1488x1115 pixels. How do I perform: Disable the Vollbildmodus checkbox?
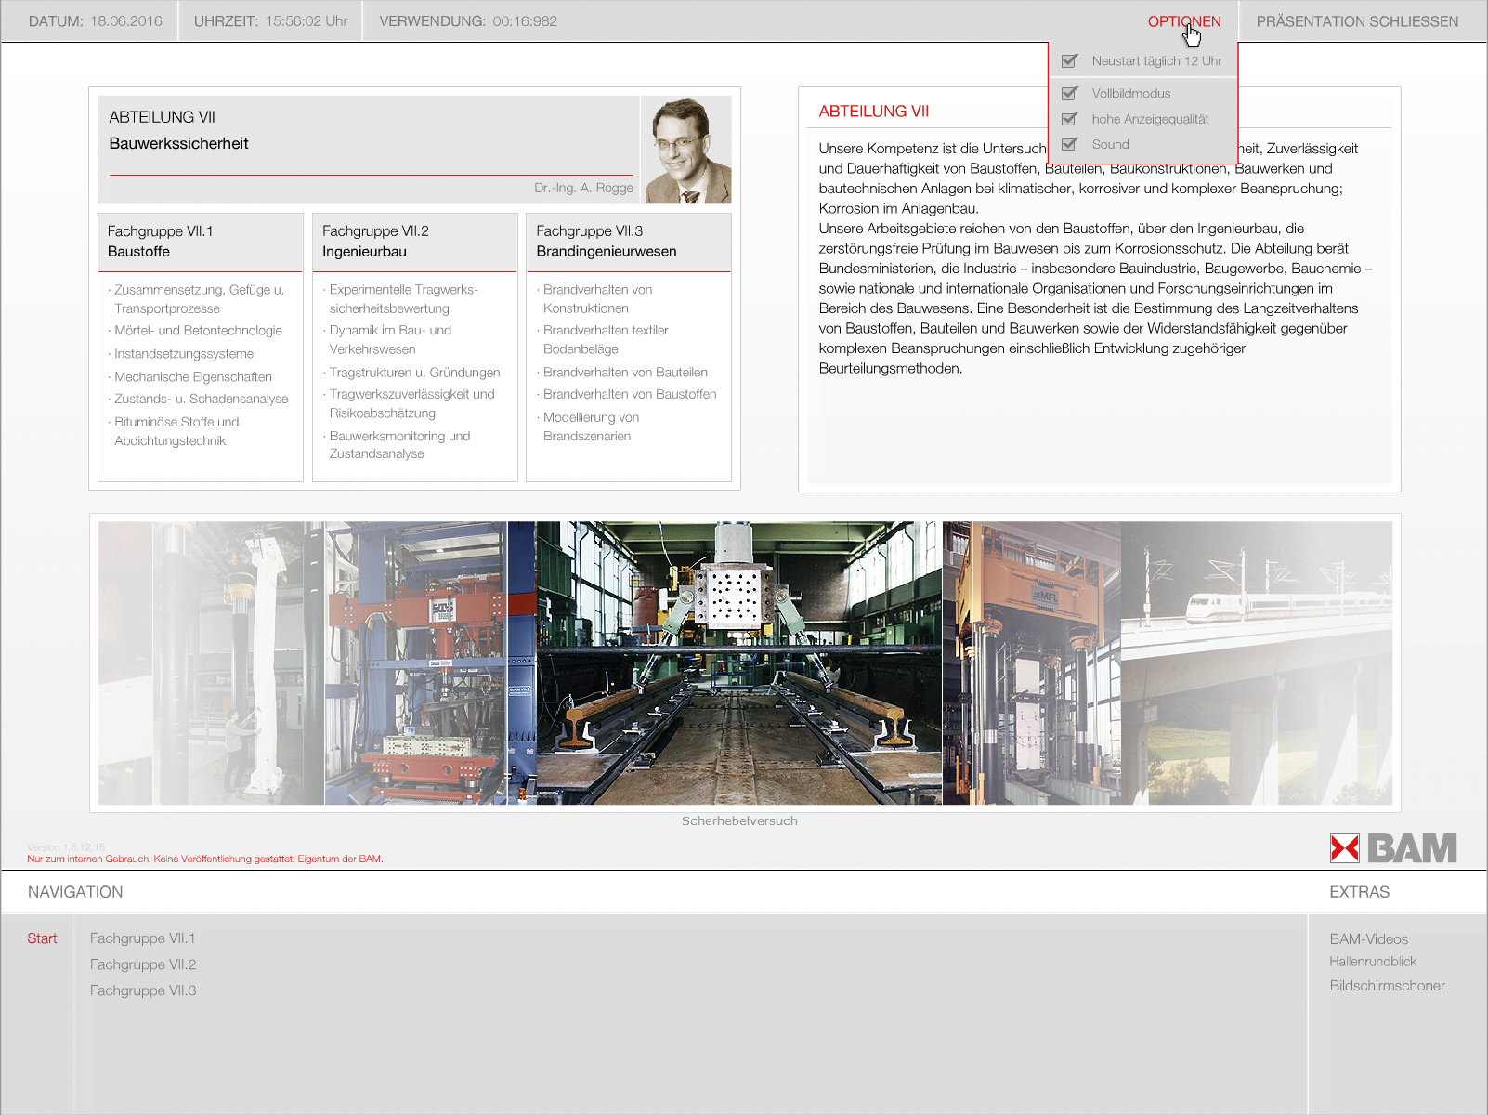1070,94
